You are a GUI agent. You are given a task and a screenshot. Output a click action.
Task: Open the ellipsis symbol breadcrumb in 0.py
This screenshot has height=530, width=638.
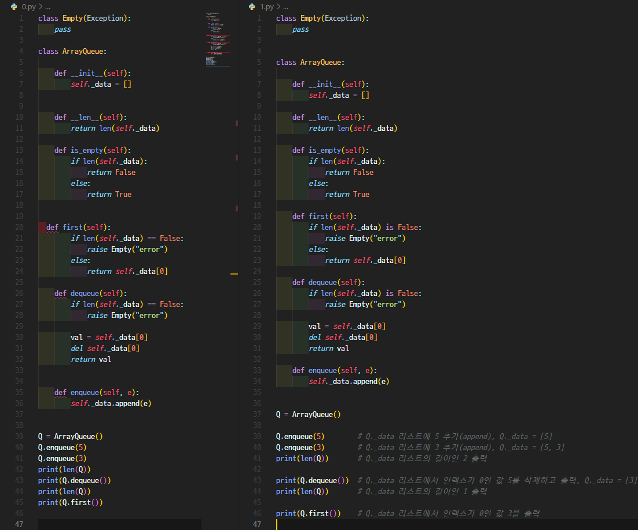[x=48, y=7]
